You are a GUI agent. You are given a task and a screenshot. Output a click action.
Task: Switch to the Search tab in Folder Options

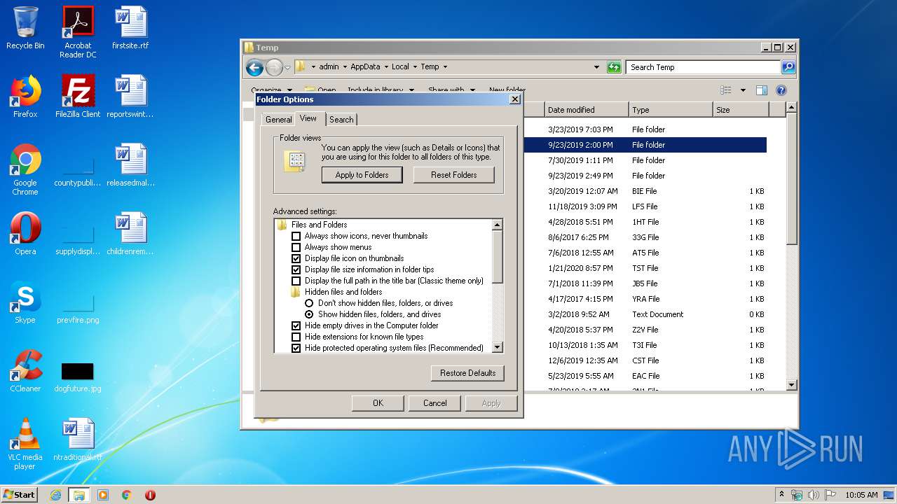[341, 120]
